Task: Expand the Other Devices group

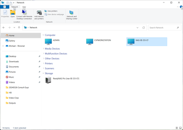Action: [43, 58]
